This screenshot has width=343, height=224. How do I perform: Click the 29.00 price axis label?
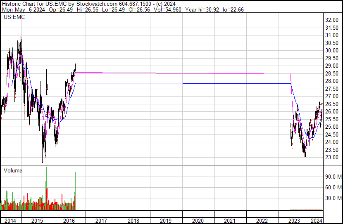tap(332, 66)
